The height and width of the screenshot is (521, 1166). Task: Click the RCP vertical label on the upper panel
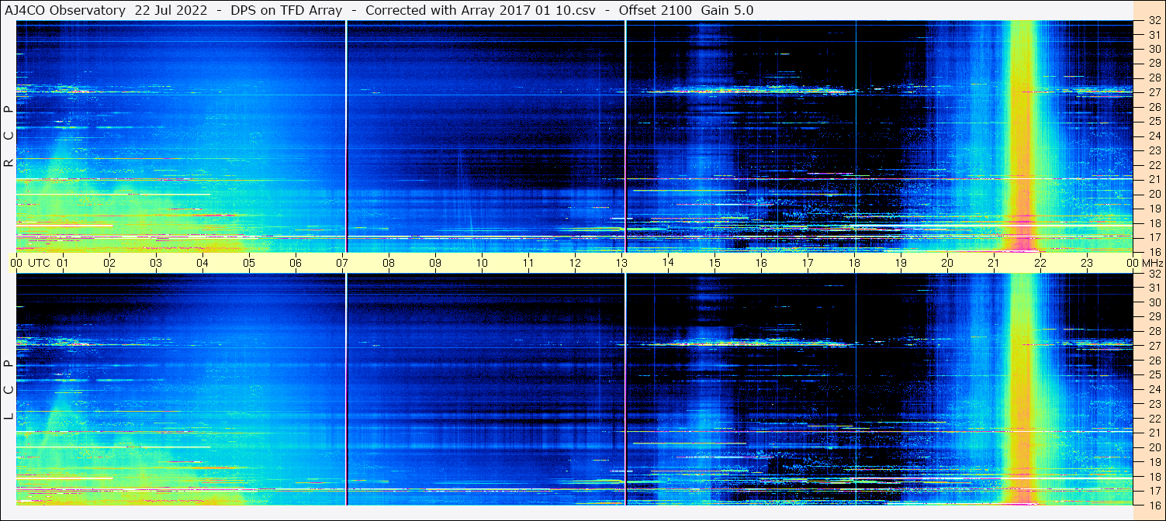(9, 136)
